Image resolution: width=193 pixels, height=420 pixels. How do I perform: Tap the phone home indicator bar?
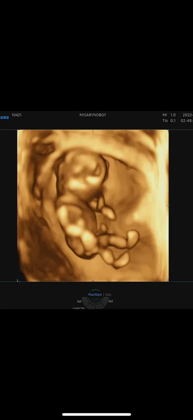tap(96, 415)
